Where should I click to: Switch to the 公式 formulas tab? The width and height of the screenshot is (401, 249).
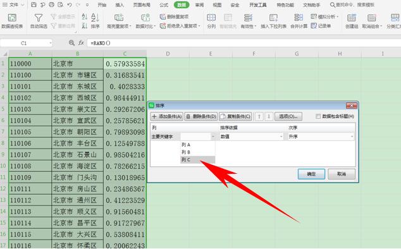tap(164, 5)
